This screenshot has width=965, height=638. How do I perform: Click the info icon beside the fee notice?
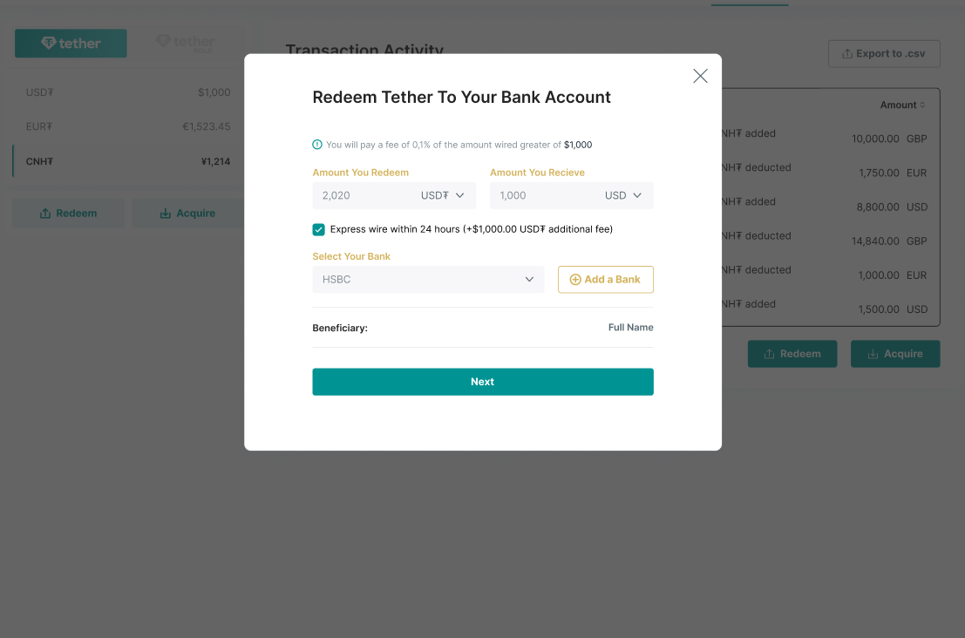pos(316,144)
